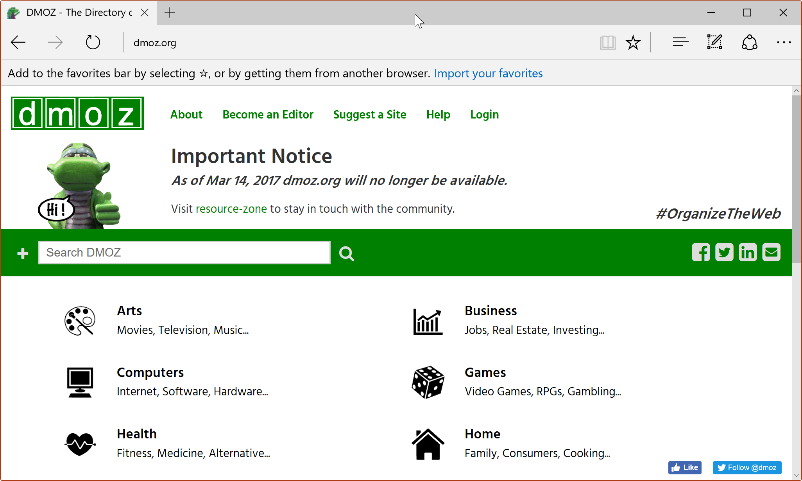Image resolution: width=802 pixels, height=481 pixels.
Task: Open the Arts category heading
Action: (x=129, y=311)
